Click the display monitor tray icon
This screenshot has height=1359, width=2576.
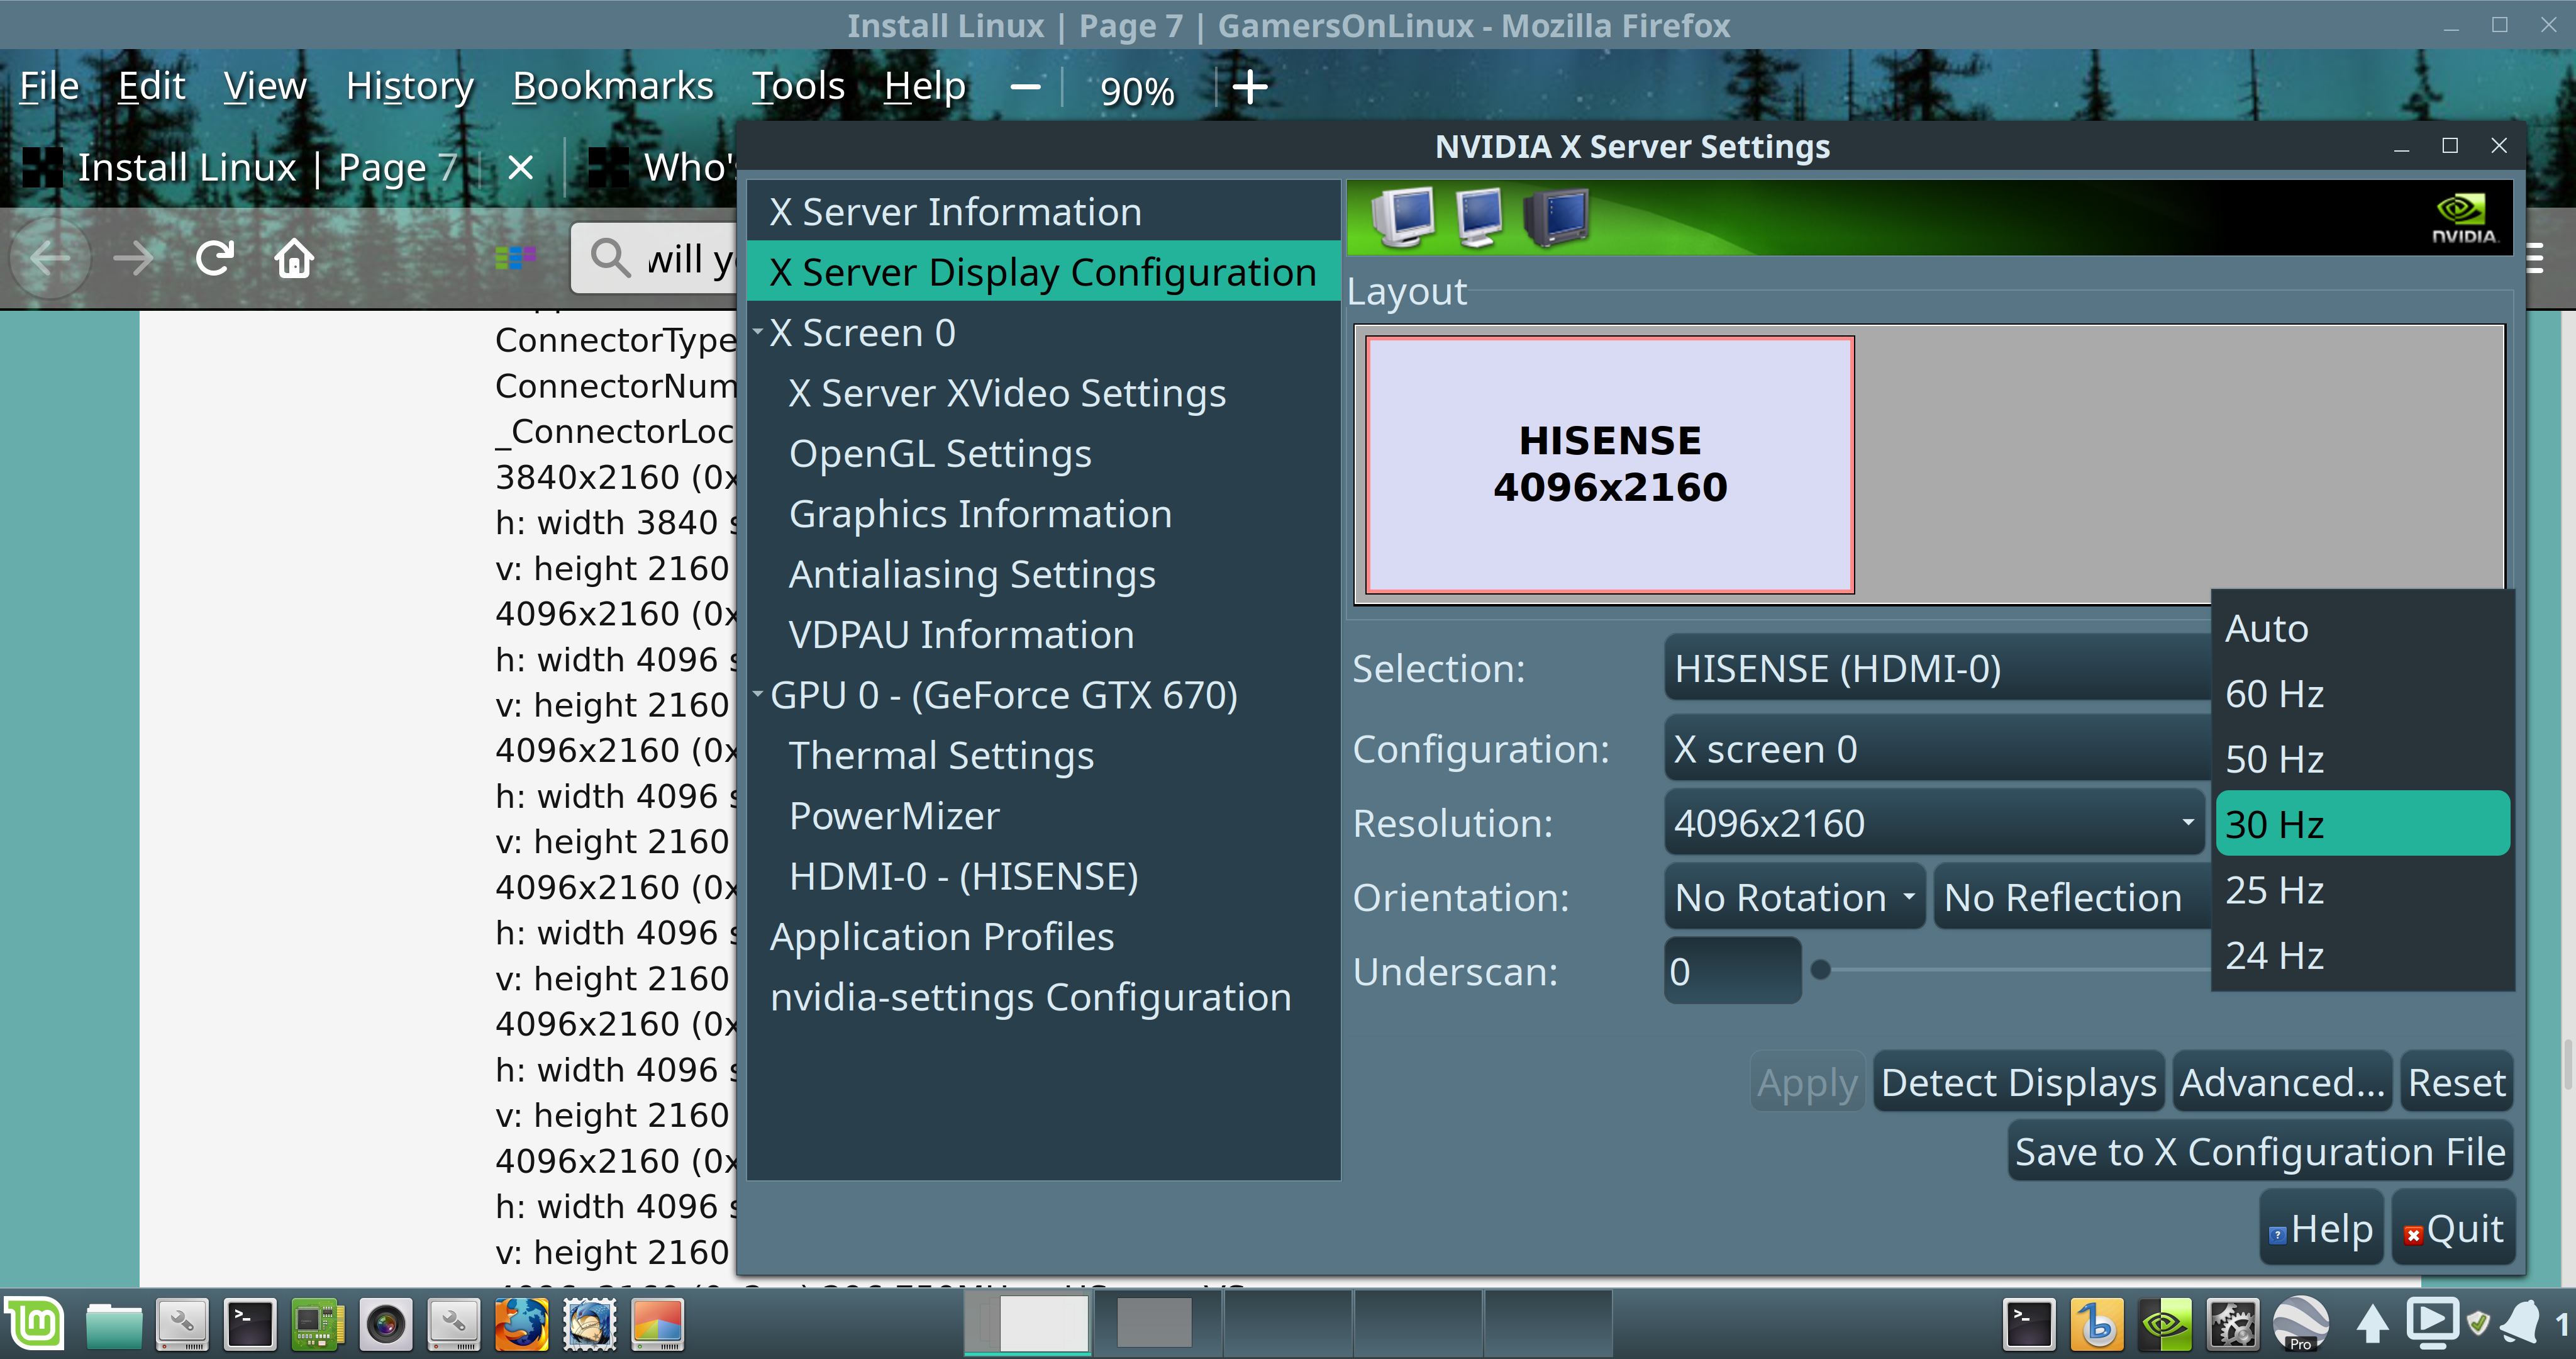[x=2432, y=1323]
